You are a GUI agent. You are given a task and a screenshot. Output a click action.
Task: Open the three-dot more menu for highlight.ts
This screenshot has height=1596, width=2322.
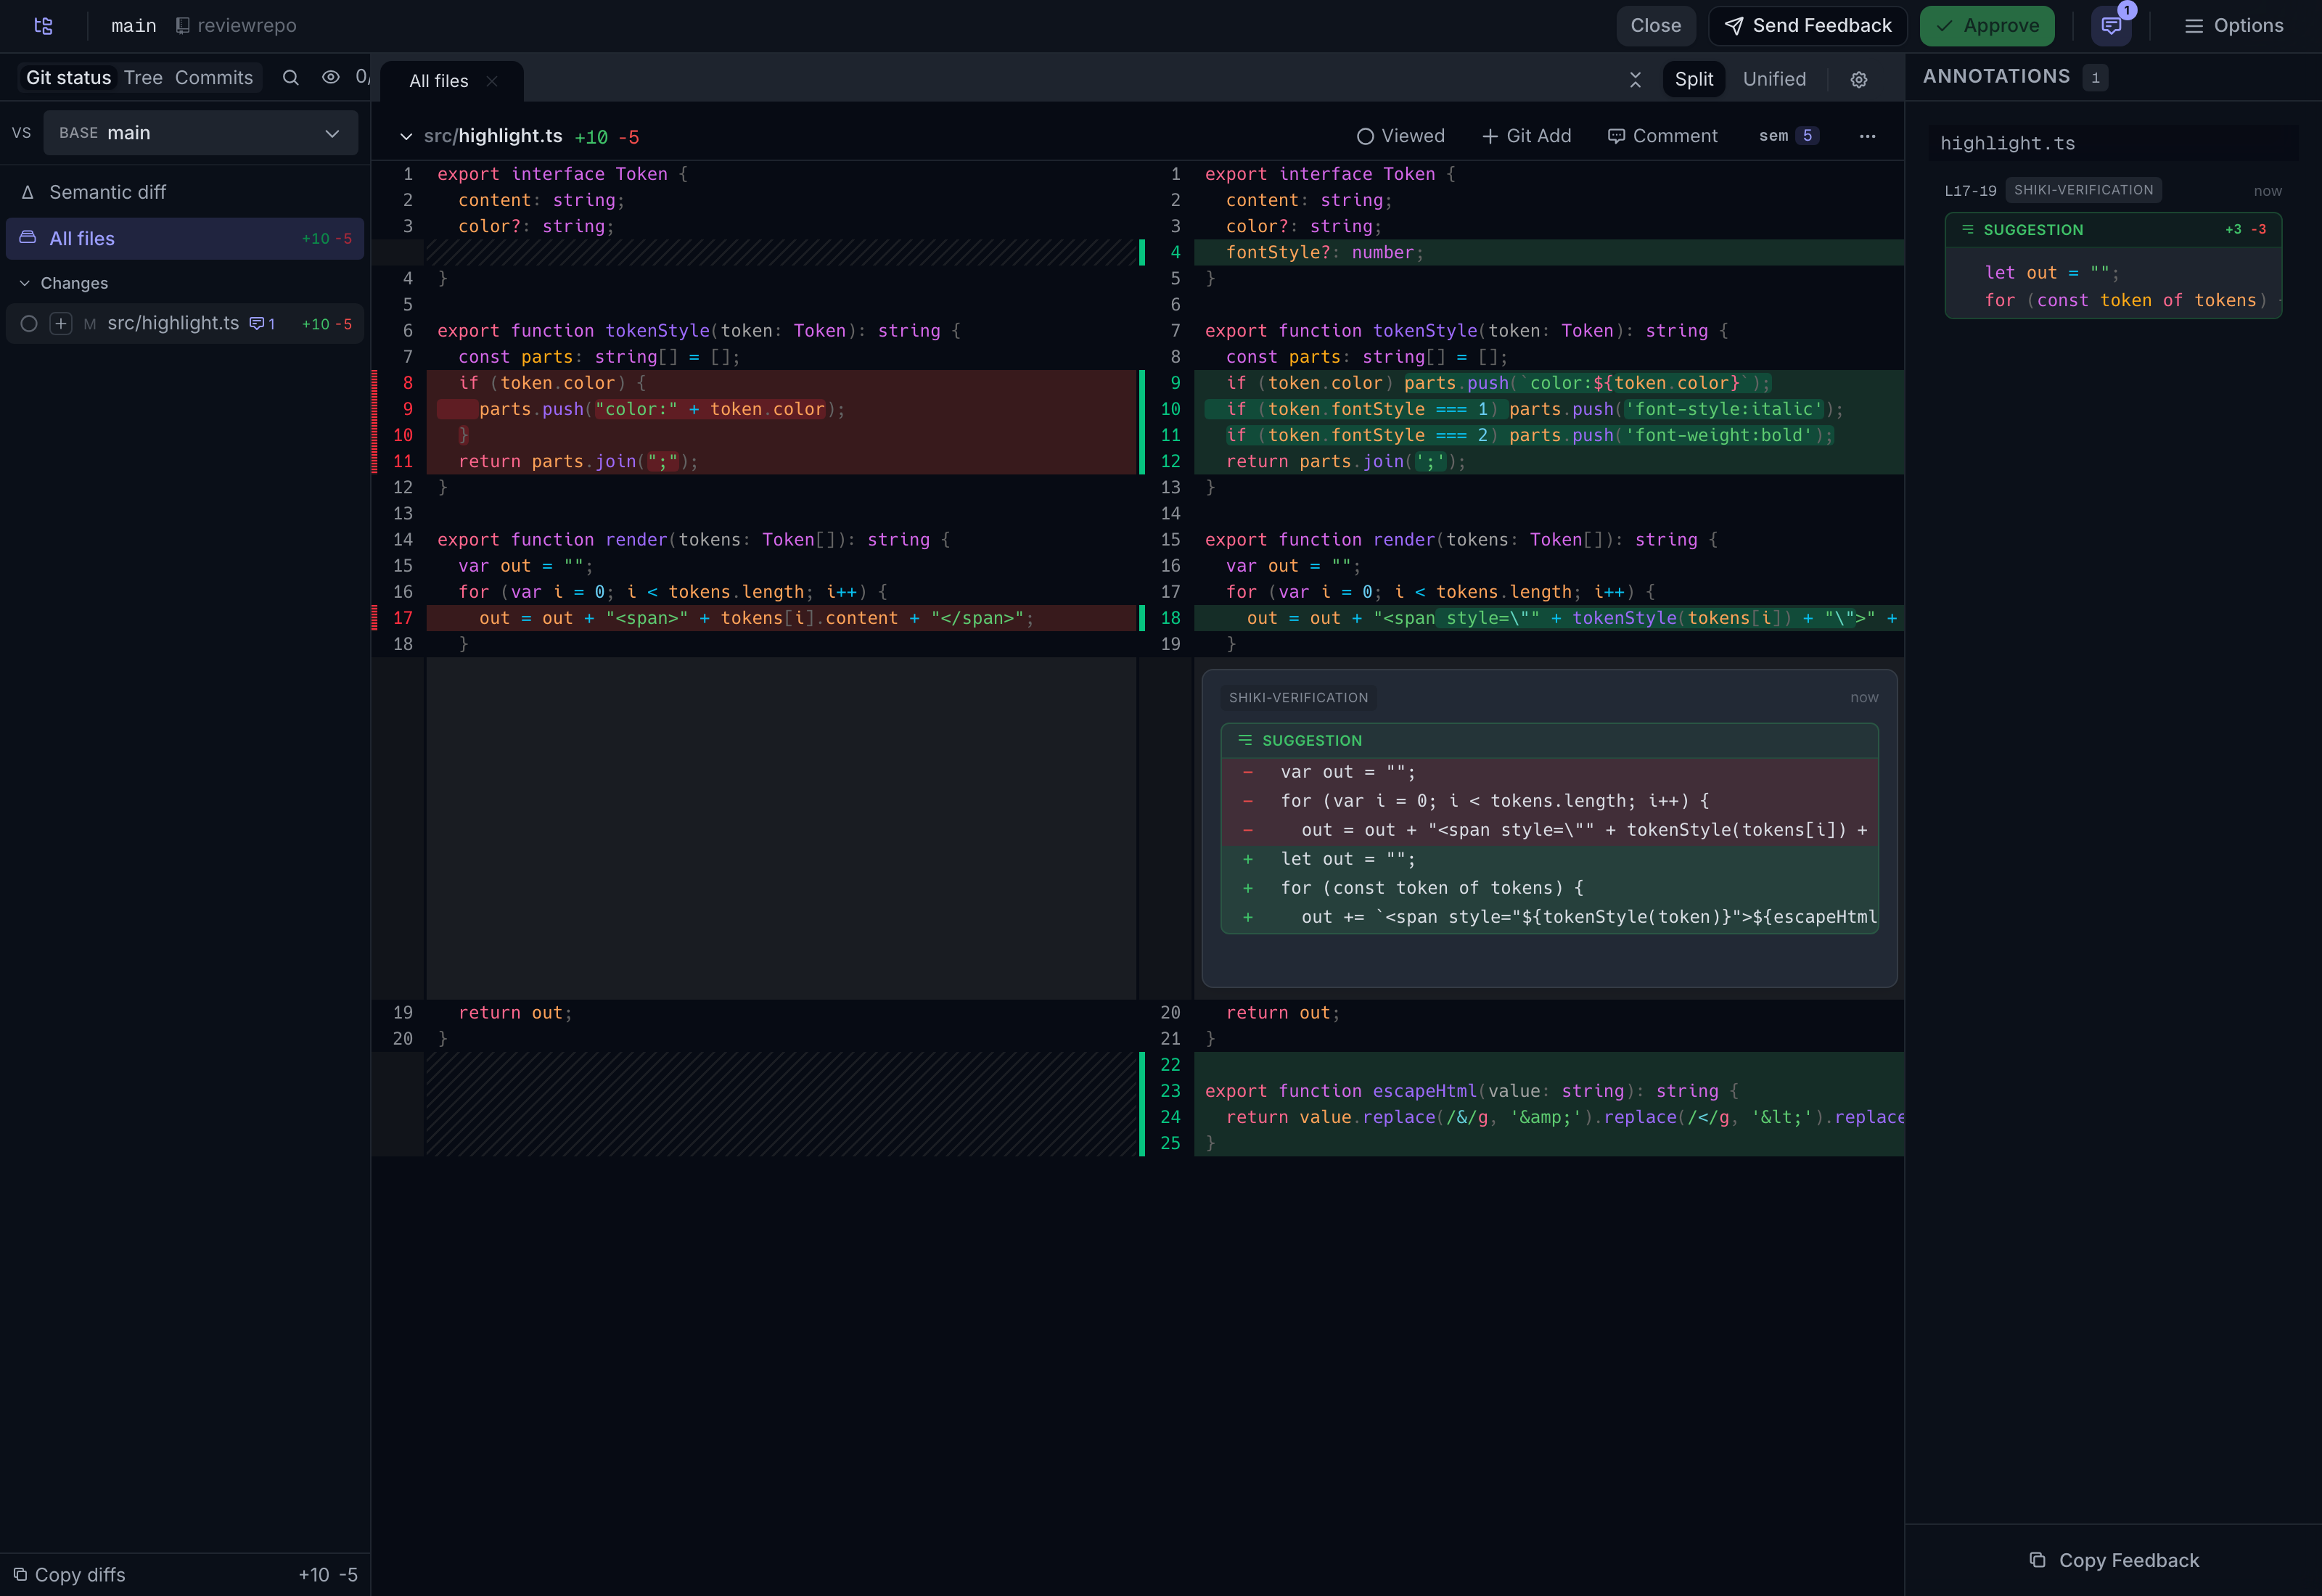coord(1867,136)
